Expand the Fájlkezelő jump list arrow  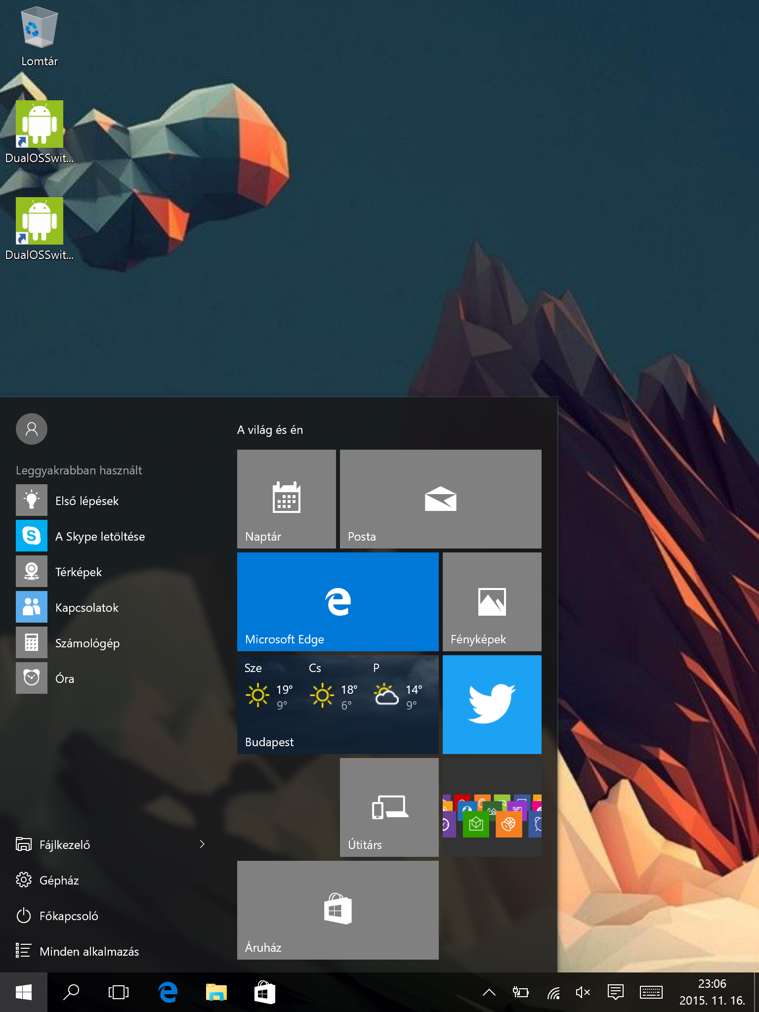click(x=202, y=844)
